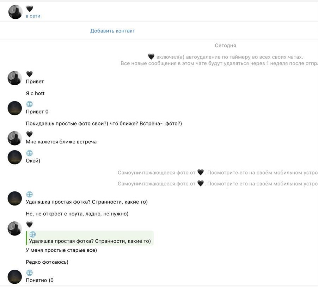Image resolution: width=318 pixels, height=288 pixels.
Task: Click globe icon above "Удаляшка простая фотка" message
Action: 30,195
